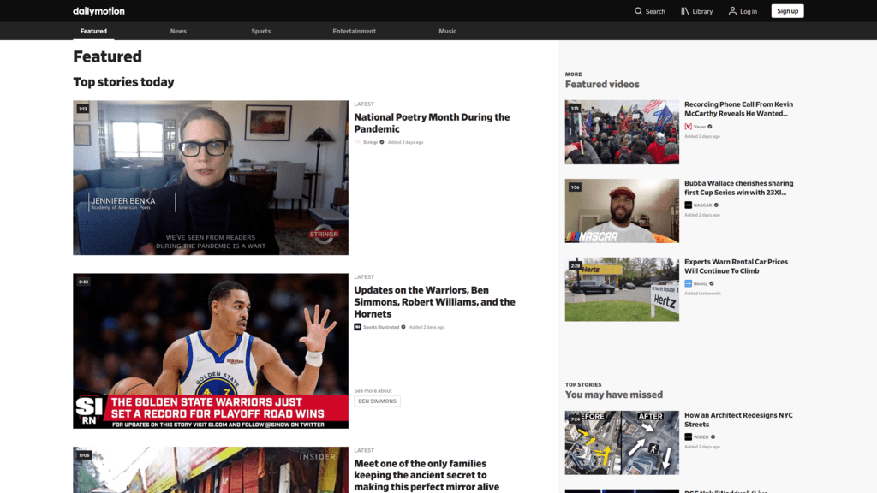Click the WIRED verified badge
Viewport: 877px width, 493px height.
[713, 437]
